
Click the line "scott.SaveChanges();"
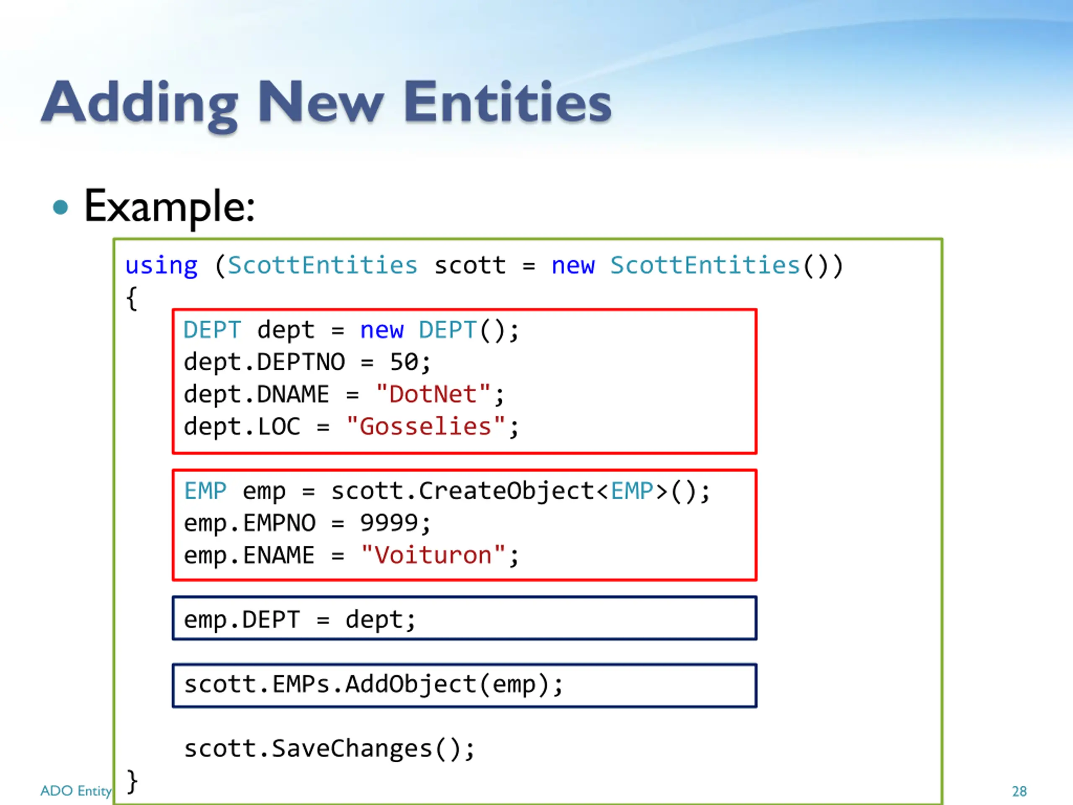point(329,749)
